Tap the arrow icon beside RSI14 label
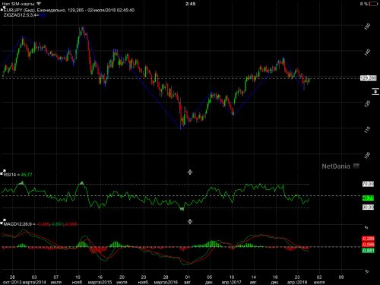Viewport: 380px width, 285px height. pos(2,173)
